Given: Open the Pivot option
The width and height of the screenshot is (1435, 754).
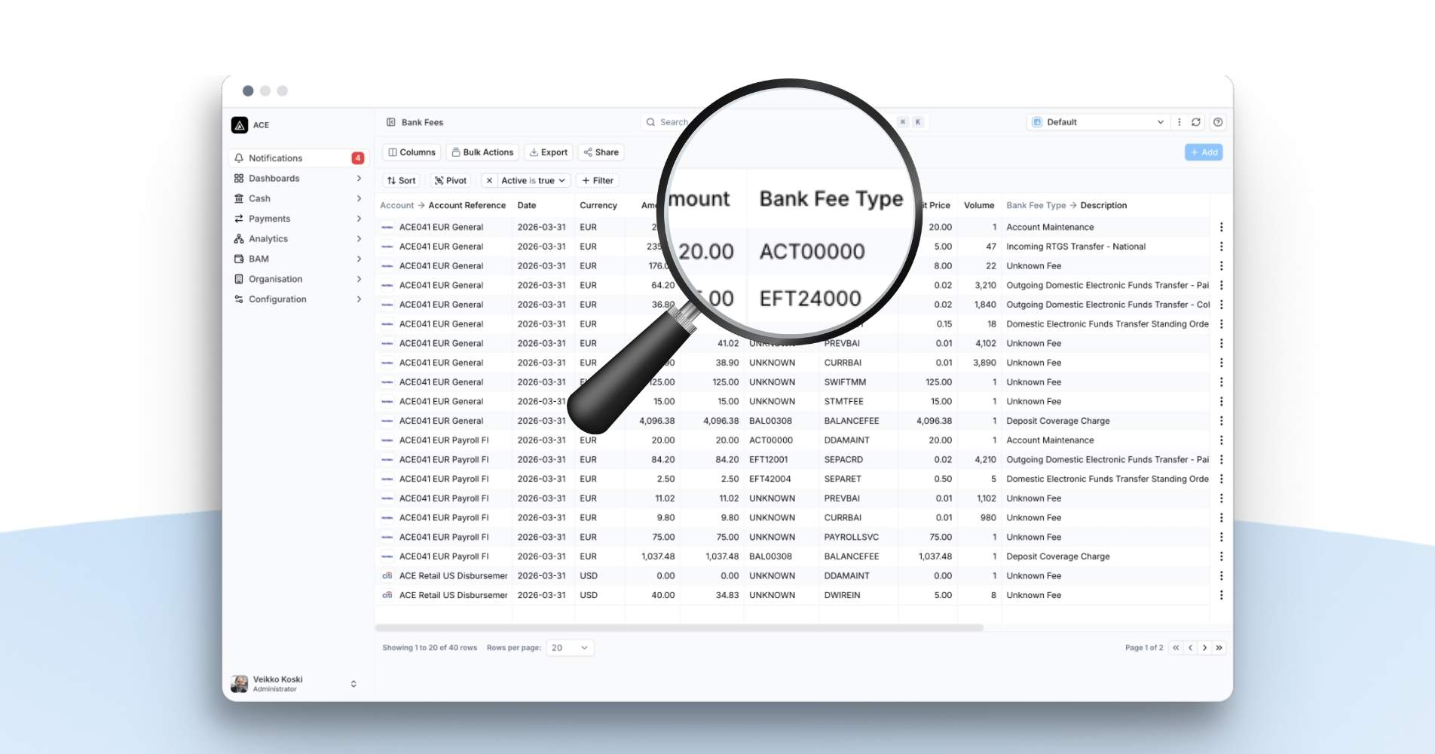Looking at the screenshot, I should (451, 181).
